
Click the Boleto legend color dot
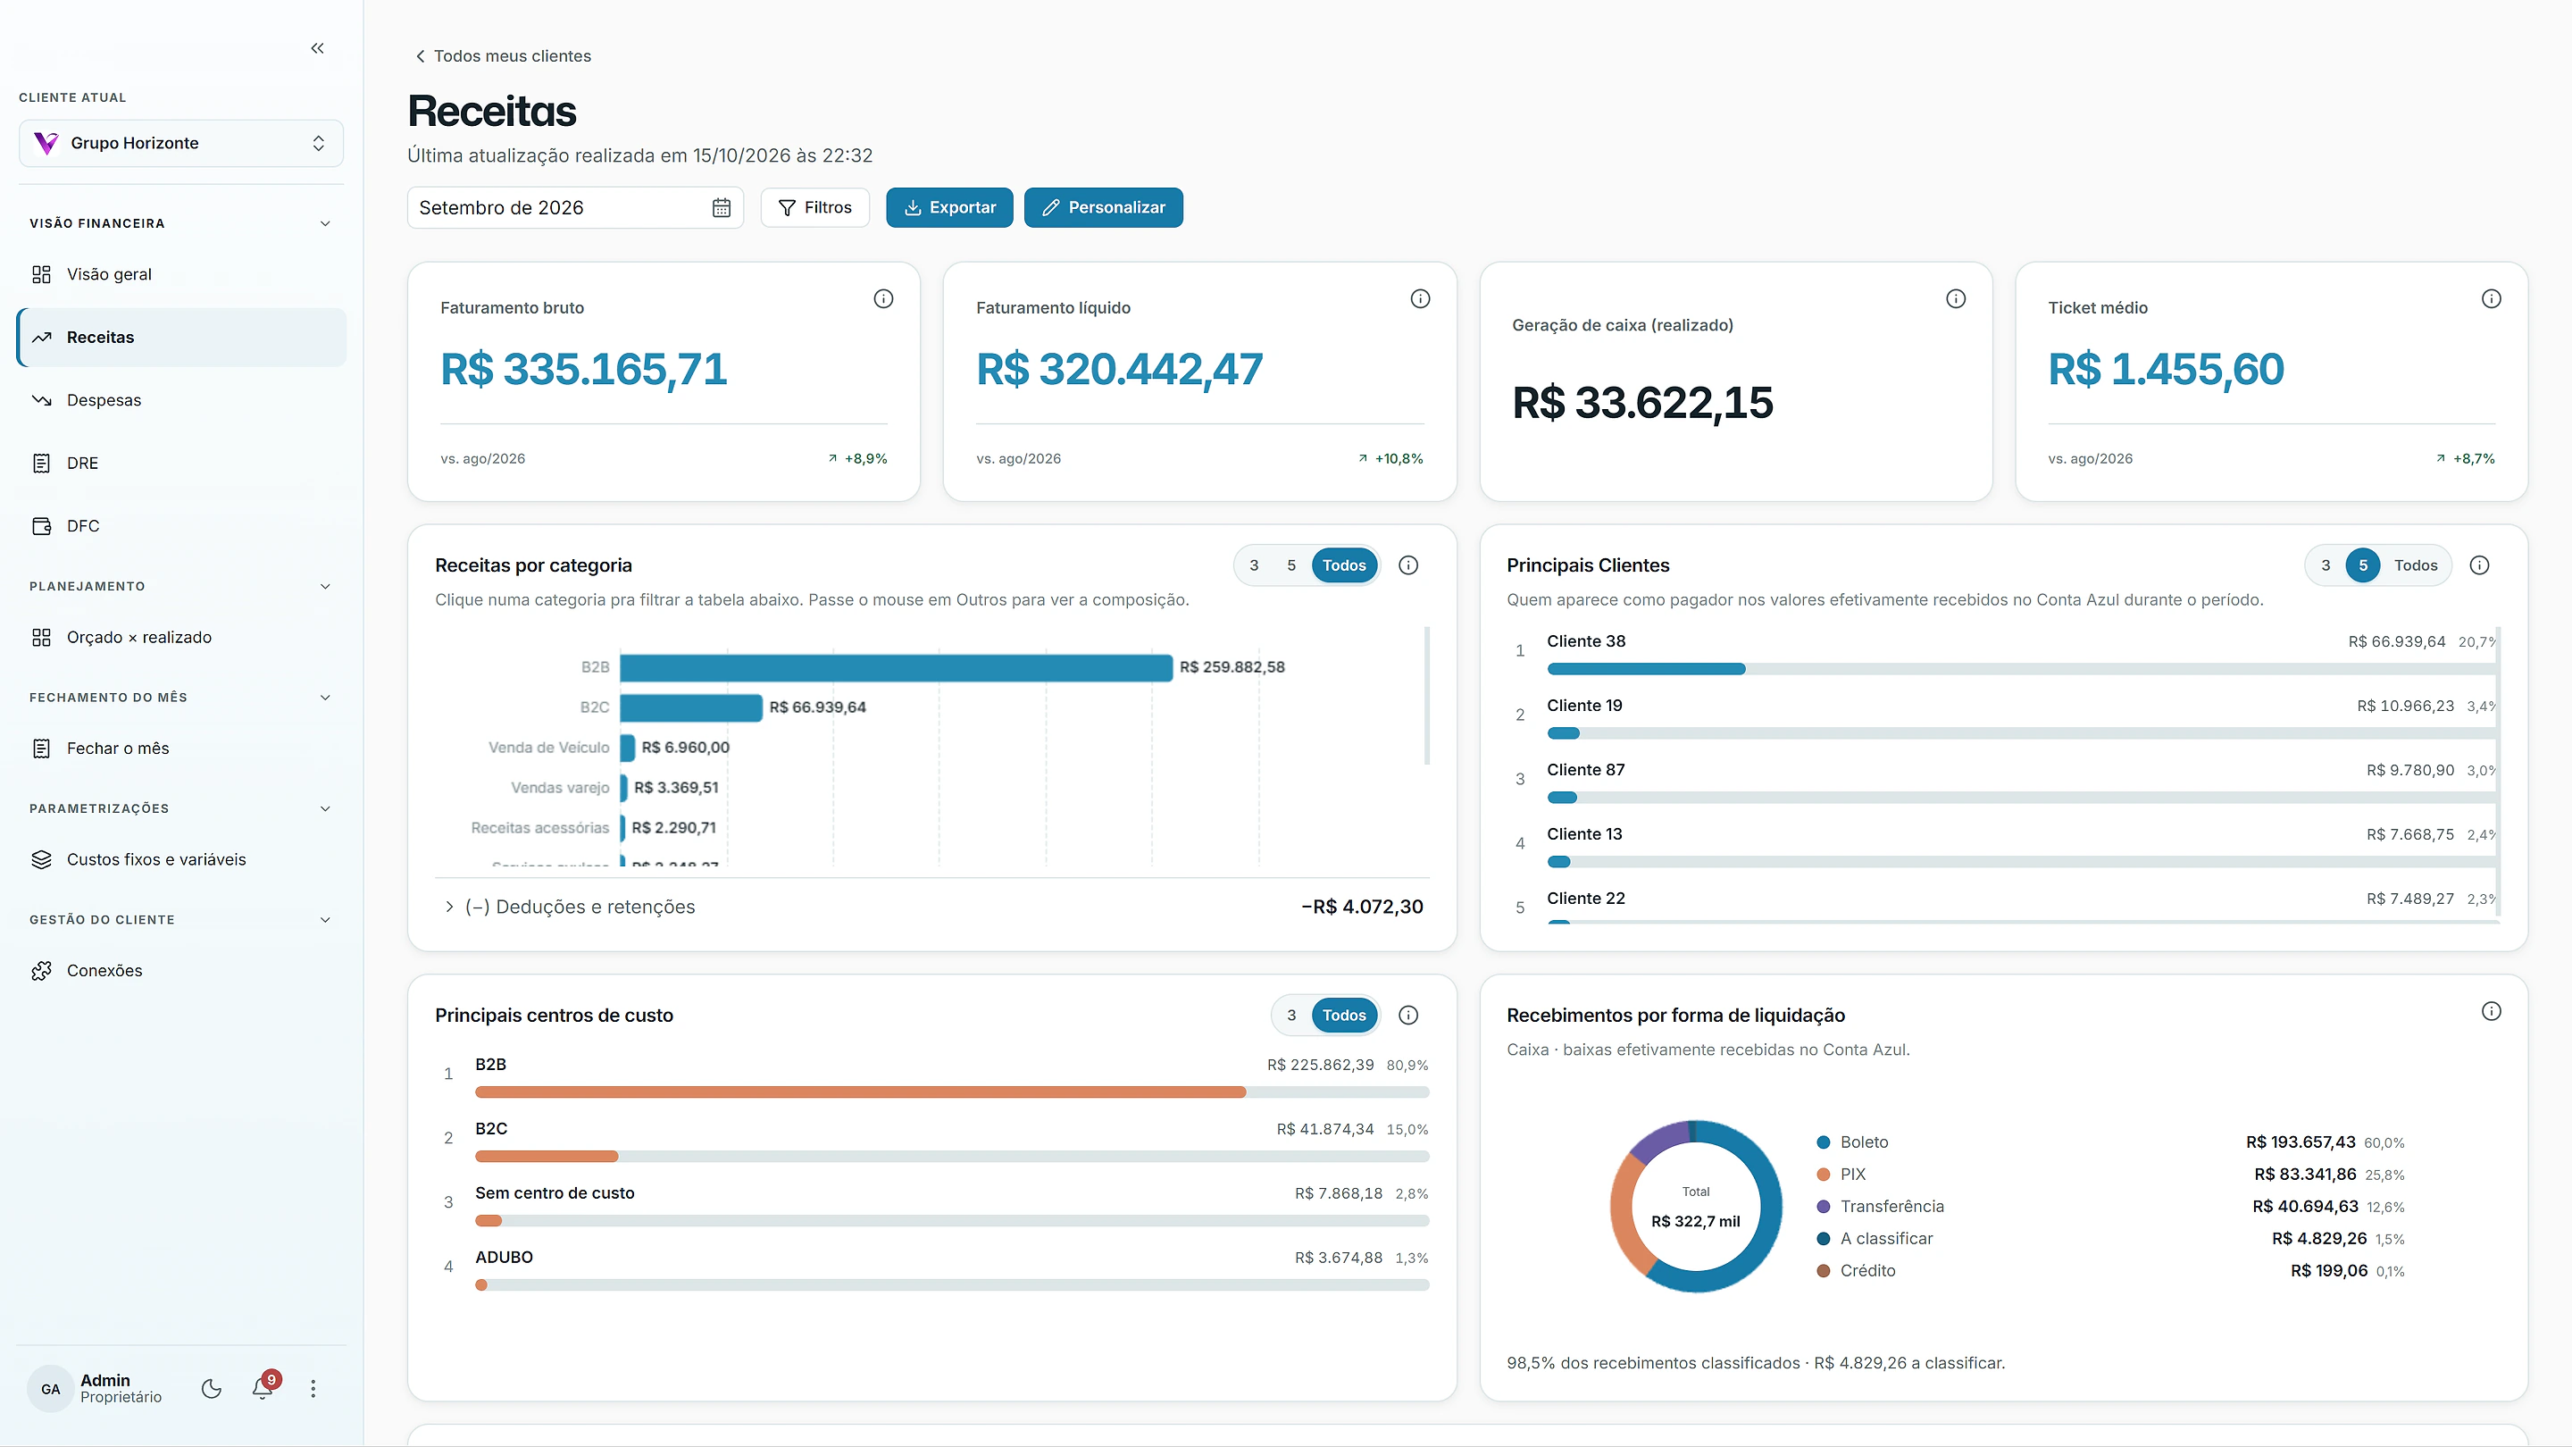click(1823, 1142)
